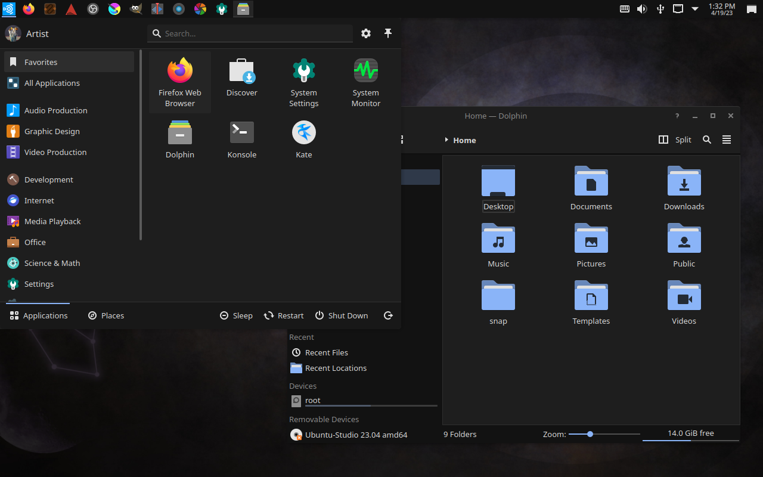763x477 pixels.
Task: Pin the application launcher open
Action: [x=388, y=33]
